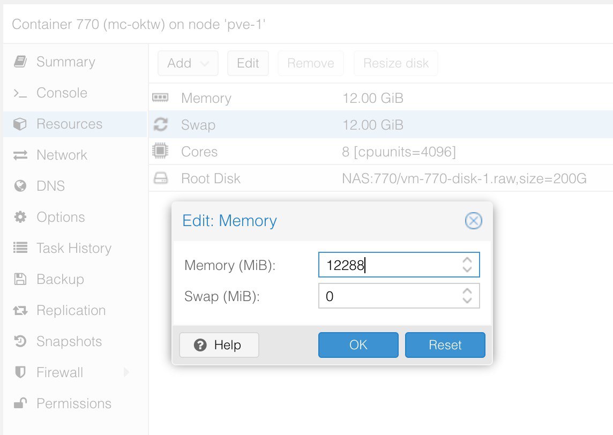Click the Cores CPU icon
The width and height of the screenshot is (613, 435).
160,151
